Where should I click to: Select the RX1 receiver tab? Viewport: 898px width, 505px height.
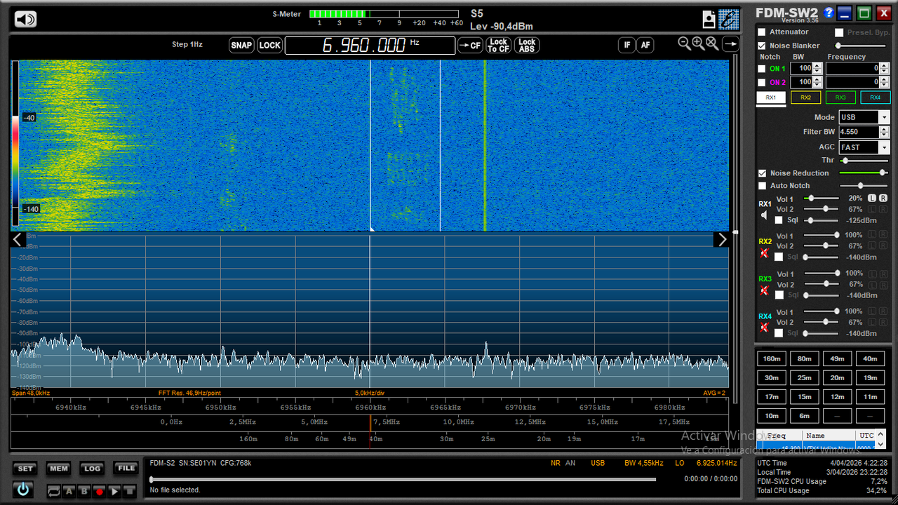pos(771,97)
